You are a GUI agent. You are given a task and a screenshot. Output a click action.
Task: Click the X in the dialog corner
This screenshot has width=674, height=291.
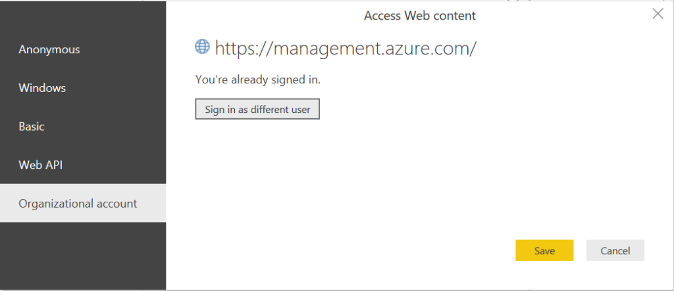(x=658, y=14)
